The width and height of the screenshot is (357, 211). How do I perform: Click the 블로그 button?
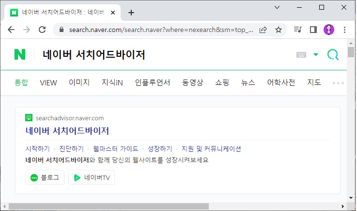(x=45, y=177)
